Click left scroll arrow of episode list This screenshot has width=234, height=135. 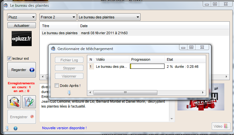click(43, 77)
